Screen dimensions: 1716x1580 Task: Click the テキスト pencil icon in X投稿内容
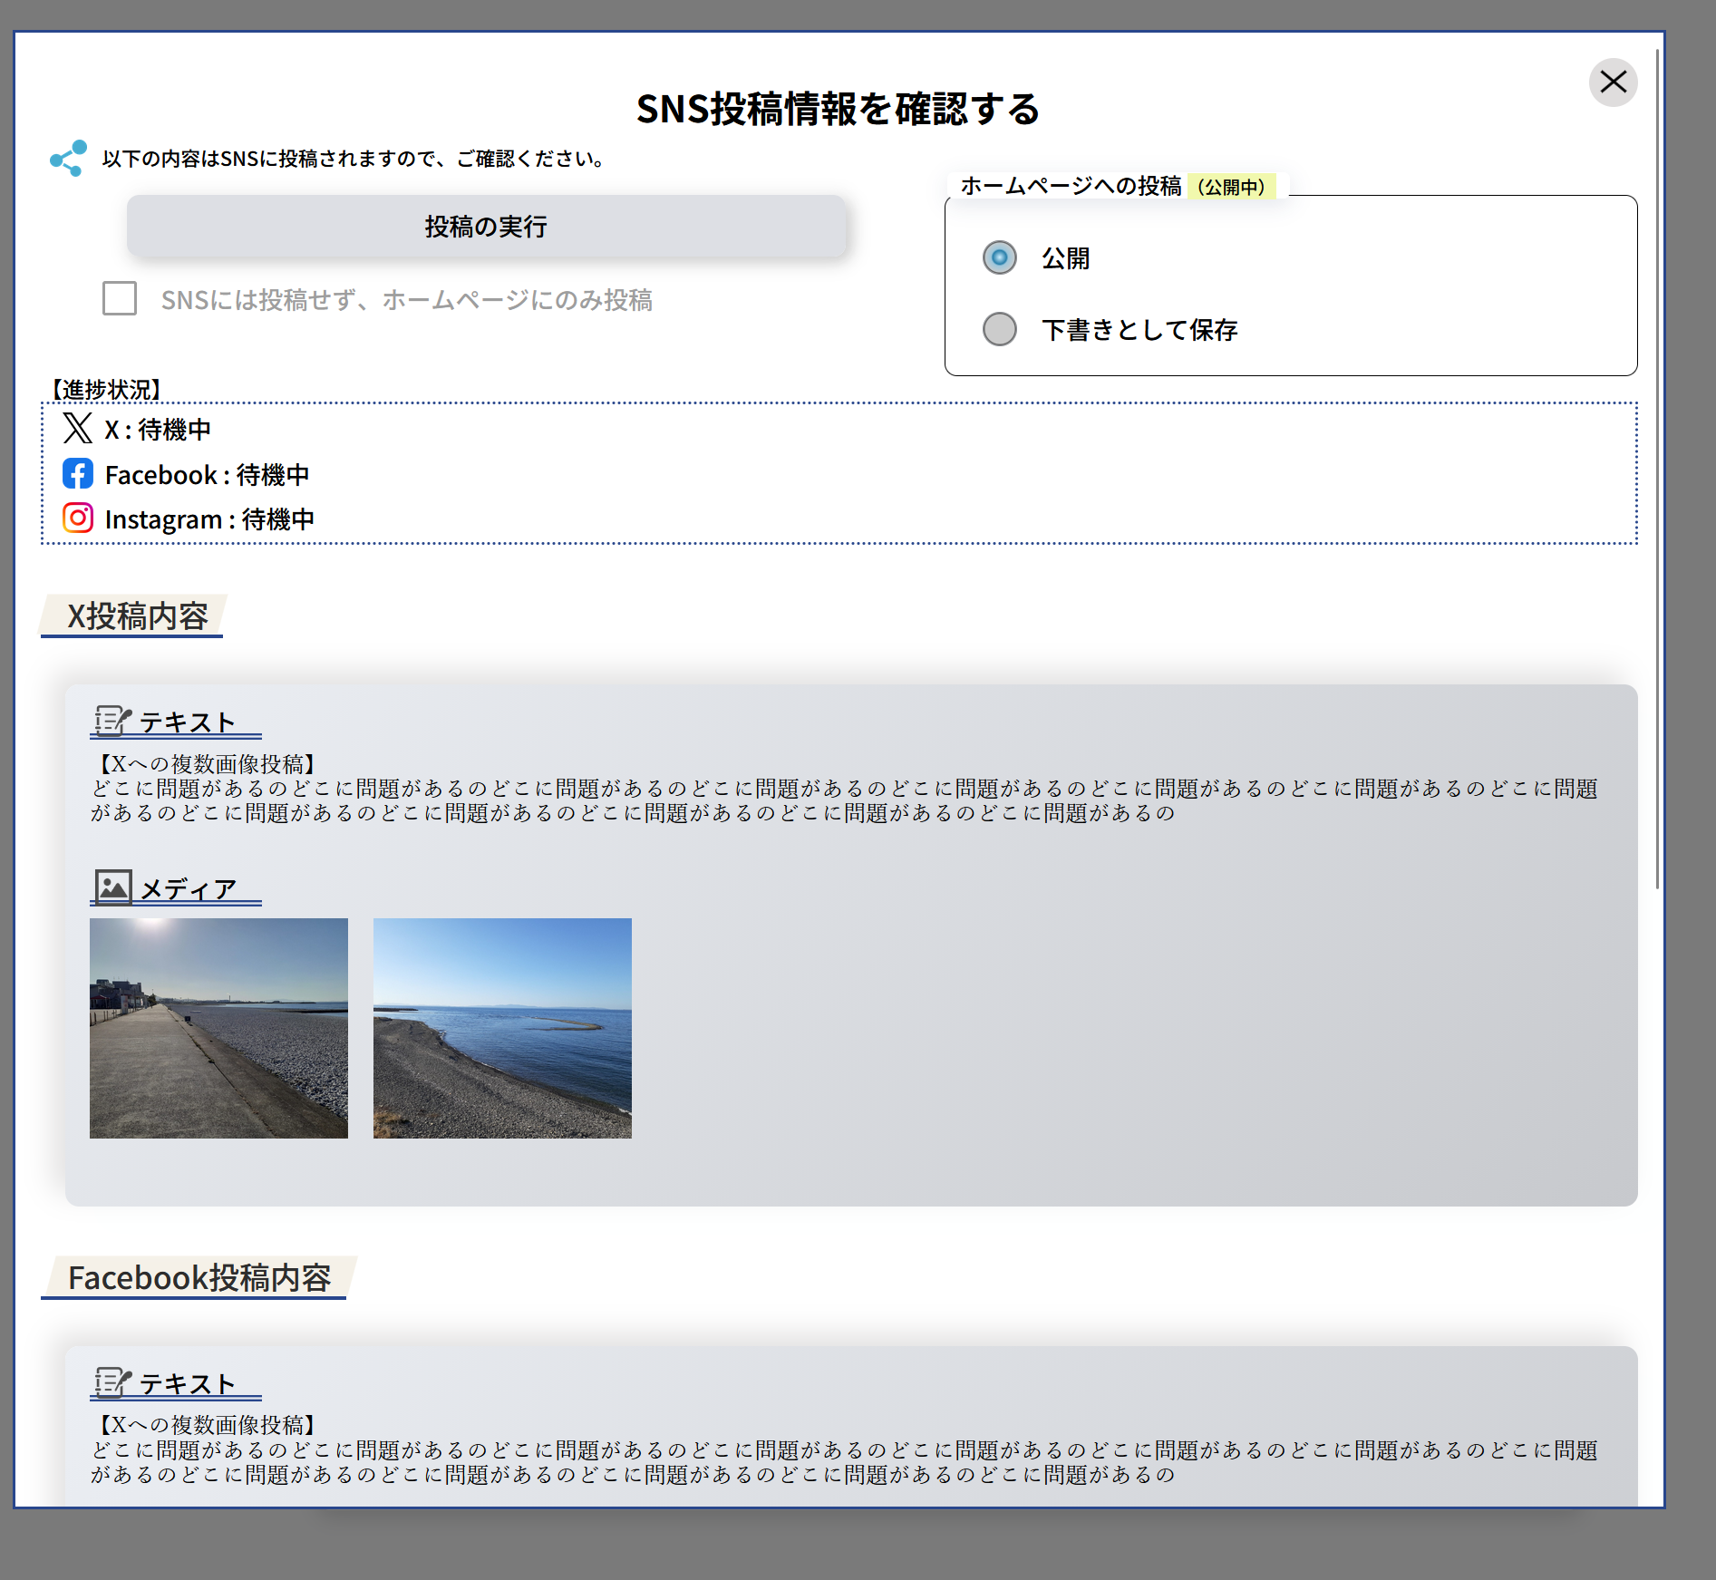tap(110, 721)
